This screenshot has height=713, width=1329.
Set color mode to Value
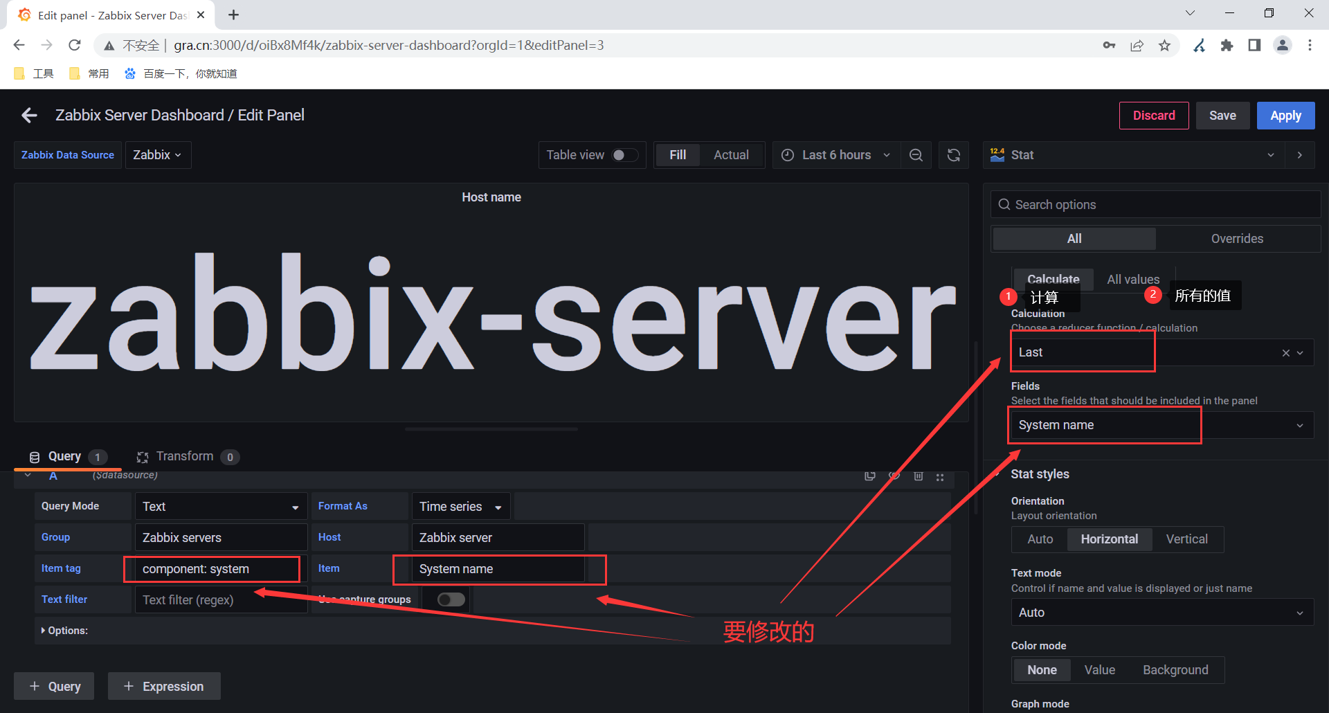tap(1099, 670)
